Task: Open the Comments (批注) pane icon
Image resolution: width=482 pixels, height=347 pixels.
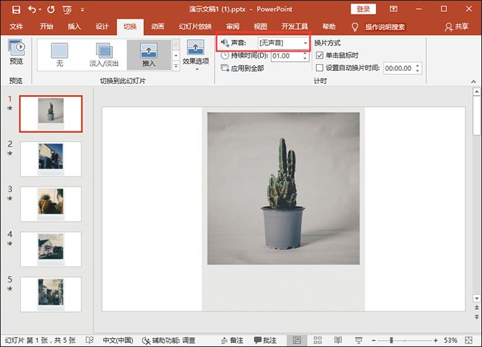Action: (265, 340)
